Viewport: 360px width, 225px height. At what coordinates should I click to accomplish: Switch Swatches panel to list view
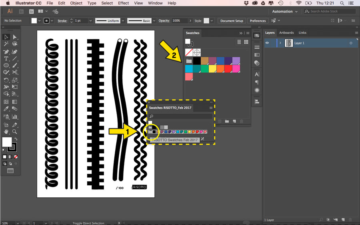tap(239, 42)
